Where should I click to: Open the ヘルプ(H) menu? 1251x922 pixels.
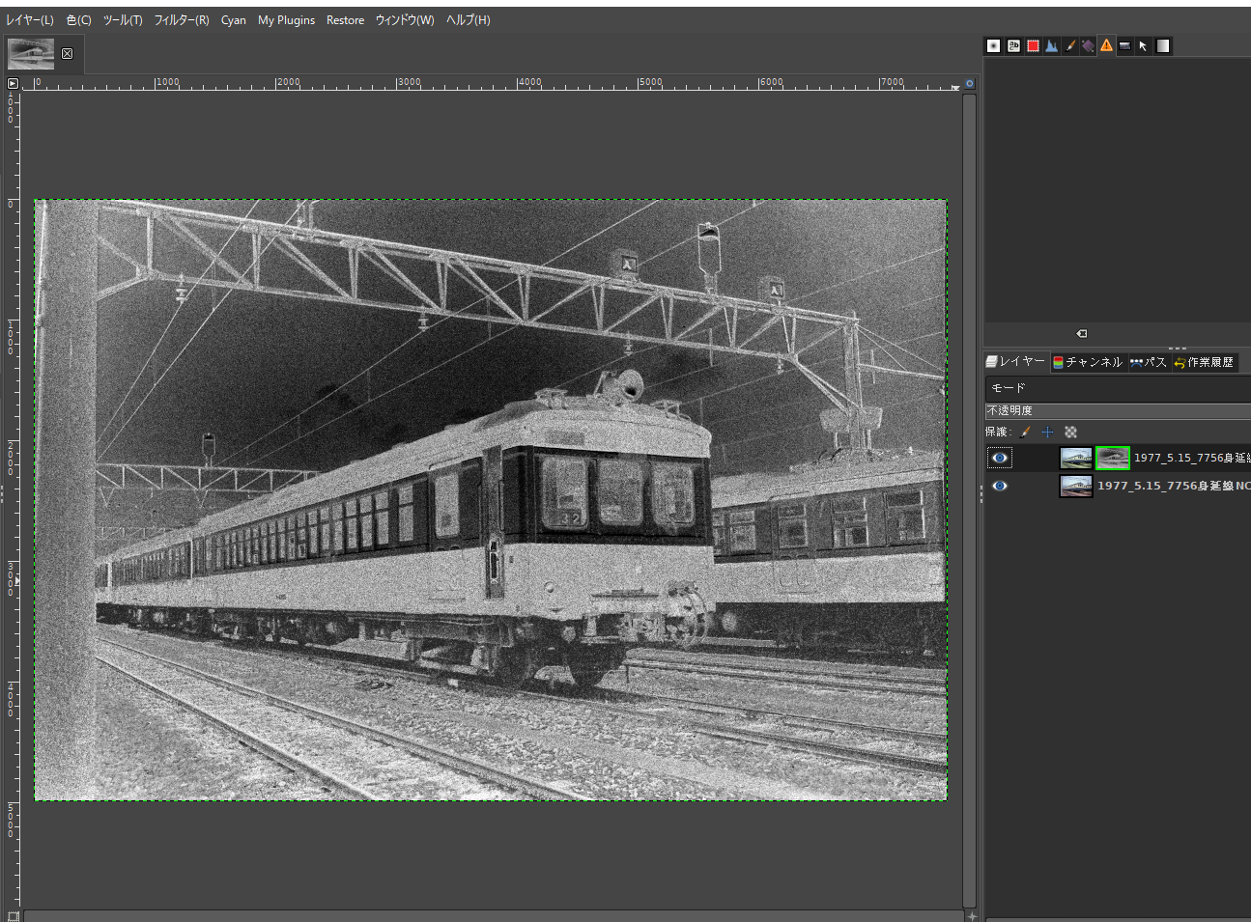[x=469, y=20]
